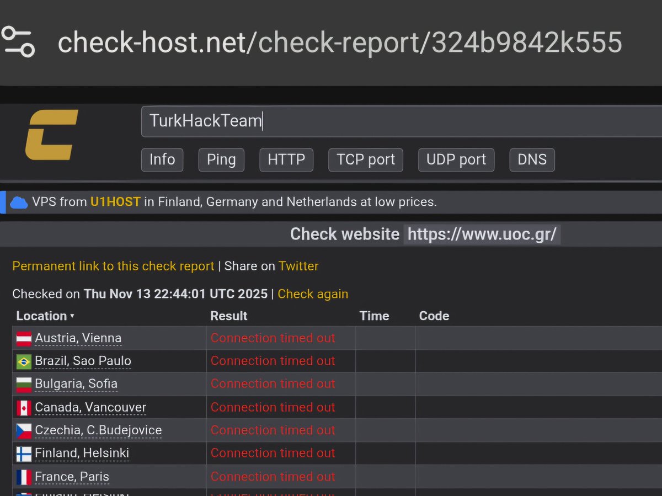Select the Thu Nov 13 22:44:01 UTC 2025 timestamp

pos(175,294)
